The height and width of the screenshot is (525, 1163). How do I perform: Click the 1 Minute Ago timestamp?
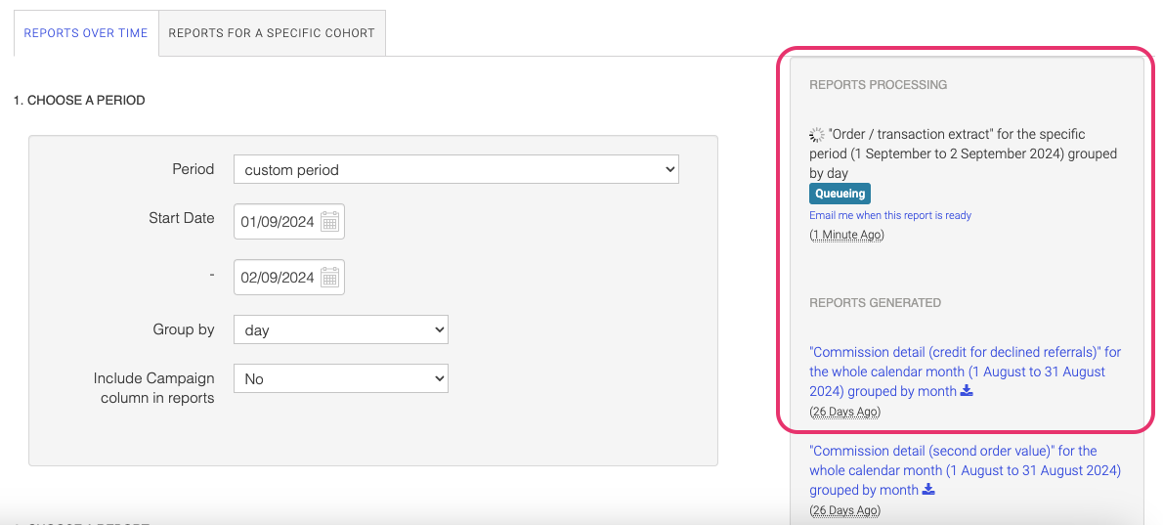click(x=847, y=235)
